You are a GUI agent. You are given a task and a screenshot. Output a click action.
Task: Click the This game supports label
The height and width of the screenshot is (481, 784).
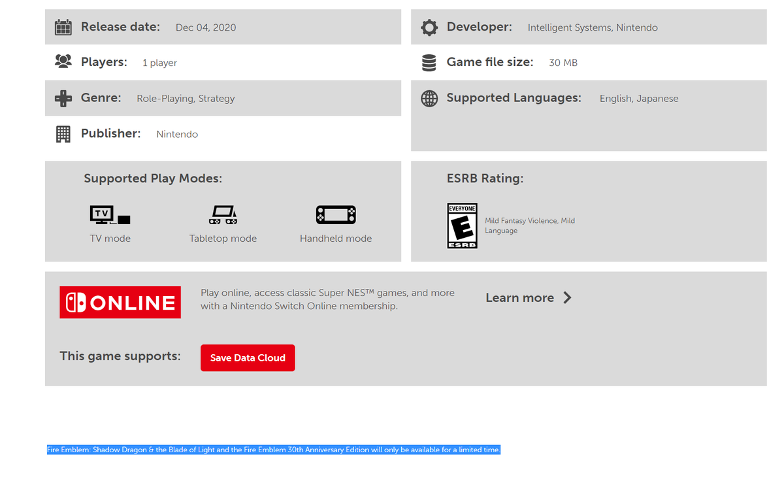120,356
